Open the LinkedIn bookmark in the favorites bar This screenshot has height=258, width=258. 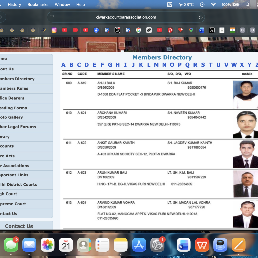click(x=107, y=30)
